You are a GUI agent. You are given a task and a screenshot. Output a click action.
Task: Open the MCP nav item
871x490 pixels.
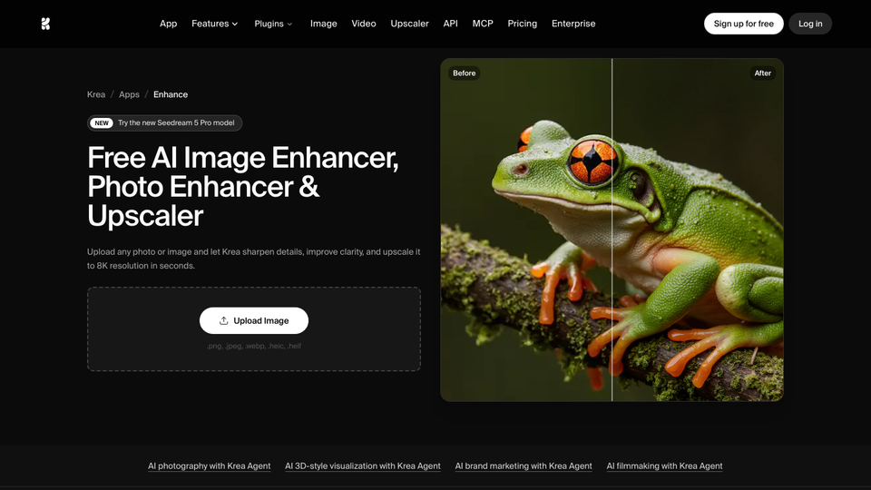click(483, 24)
